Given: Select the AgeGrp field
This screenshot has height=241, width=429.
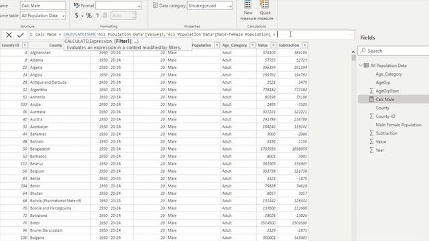Looking at the screenshot, I should (x=383, y=82).
